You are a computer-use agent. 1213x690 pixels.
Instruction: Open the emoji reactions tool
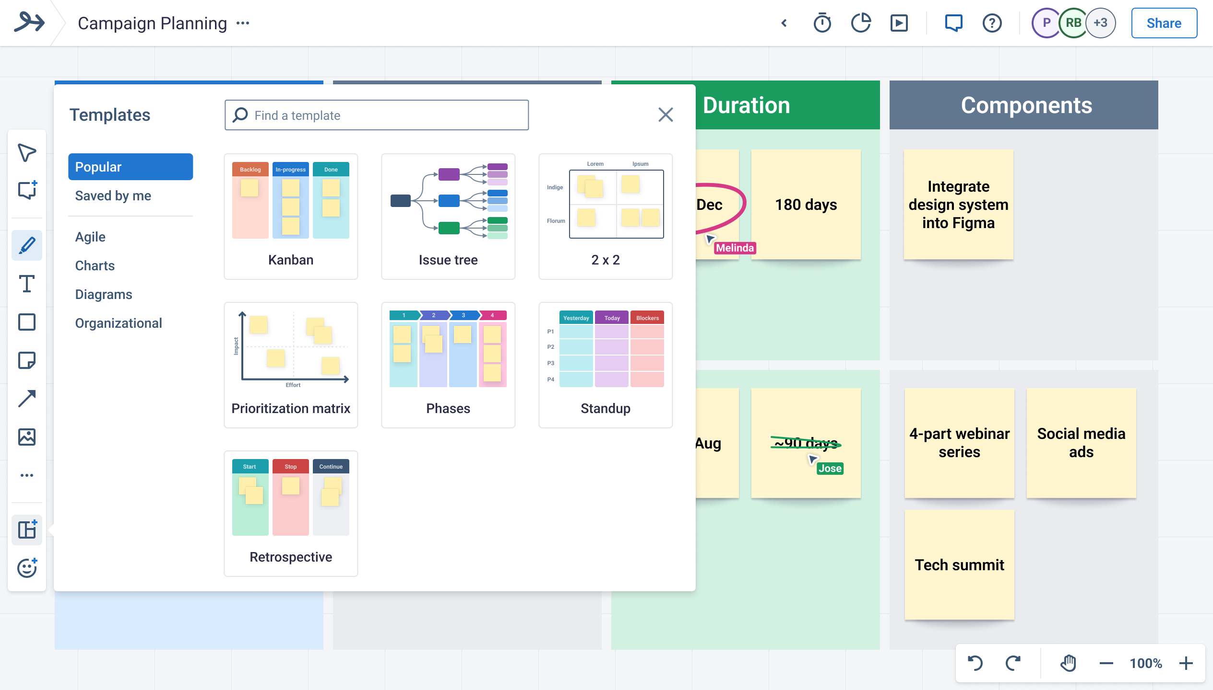[x=27, y=568]
